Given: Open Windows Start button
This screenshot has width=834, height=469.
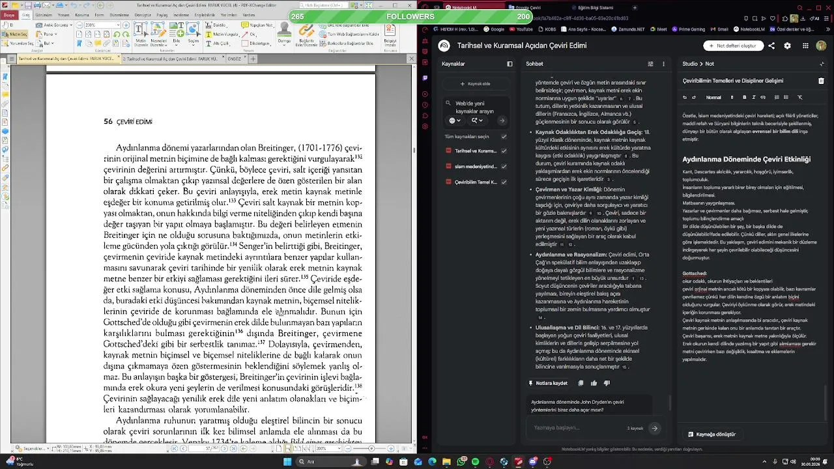Looking at the screenshot, I should click(287, 462).
